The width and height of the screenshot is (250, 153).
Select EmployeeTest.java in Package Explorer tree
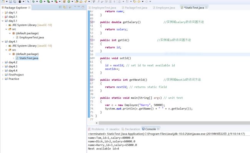32,37
